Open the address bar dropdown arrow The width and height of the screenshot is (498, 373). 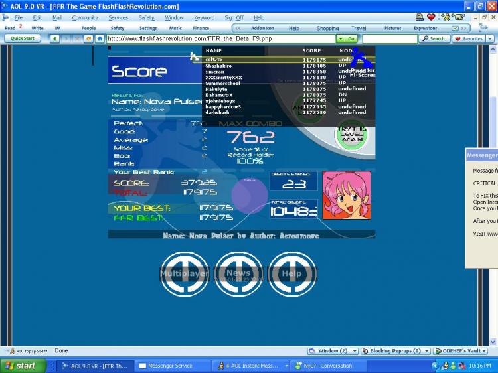point(341,38)
